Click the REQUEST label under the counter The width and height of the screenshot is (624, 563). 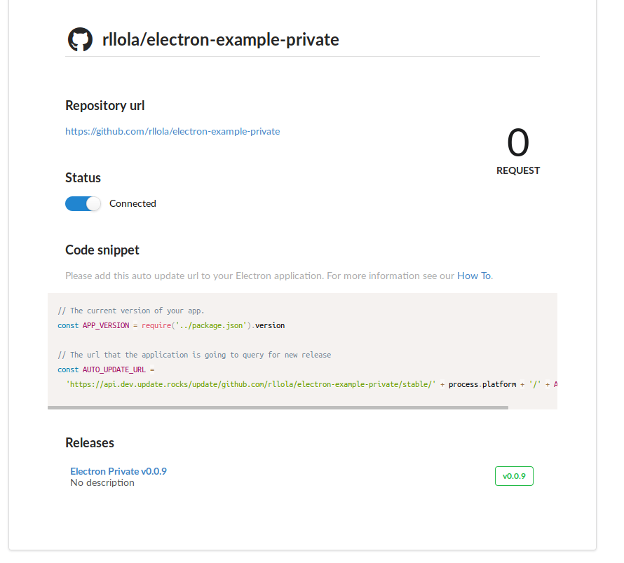point(518,170)
